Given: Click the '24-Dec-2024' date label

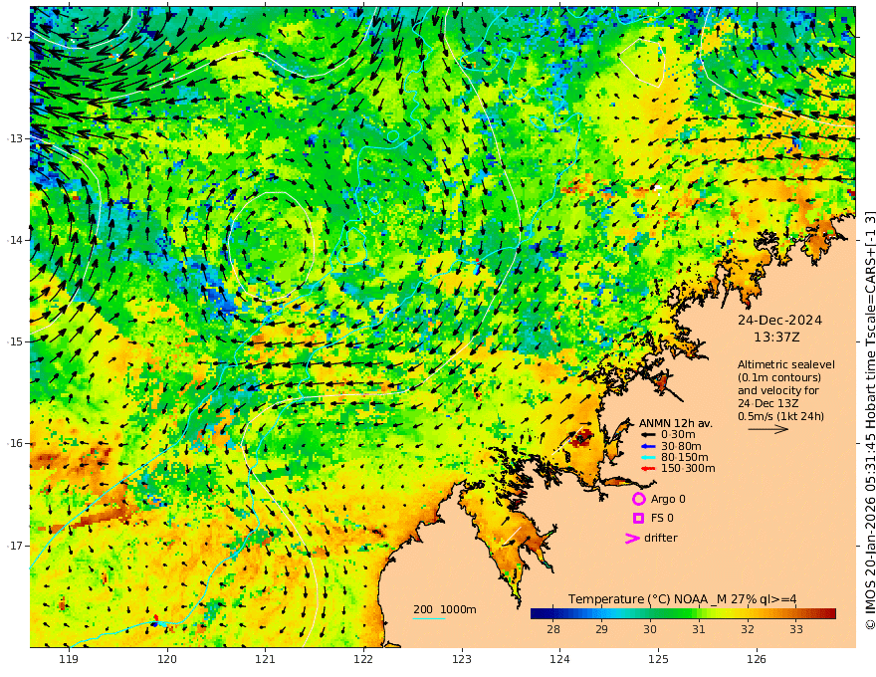Looking at the screenshot, I should coord(779,320).
